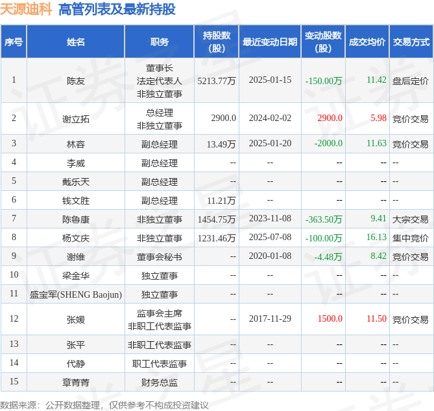
Task: Click the date 2025-07-08
Action: pos(270,237)
